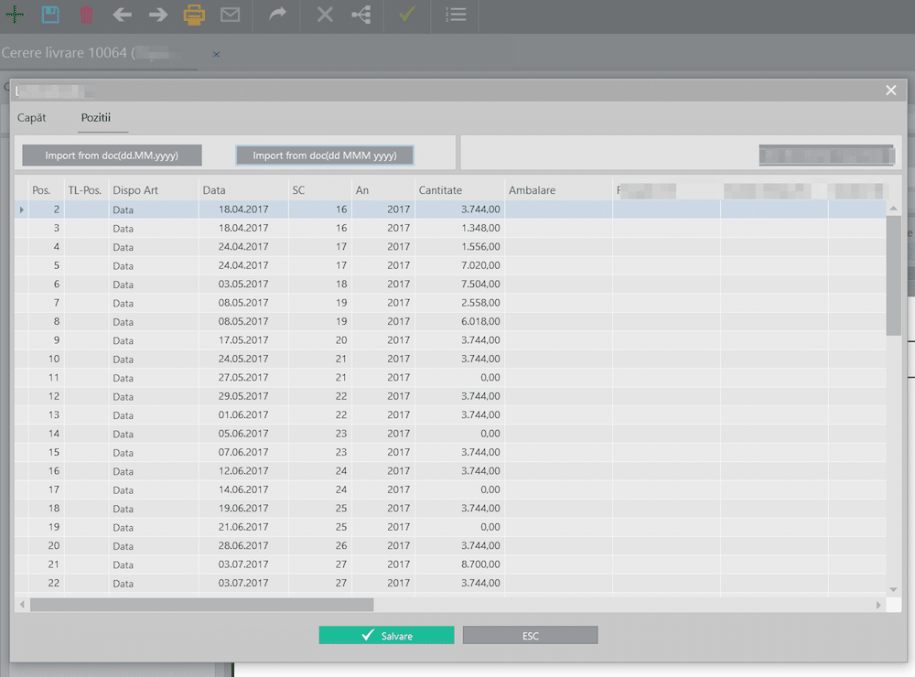Click the blue floppy disk save icon

point(50,15)
